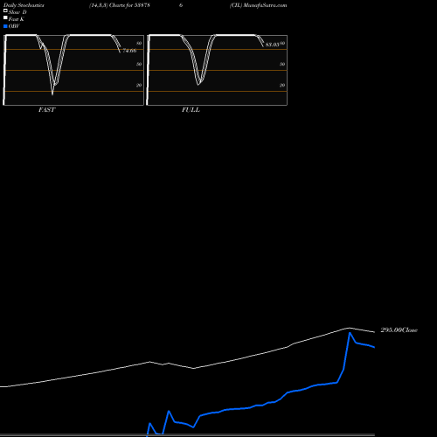Click the 295.00 Close price label
Image resolution: width=437 pixels, height=437 pixels.
[399, 330]
